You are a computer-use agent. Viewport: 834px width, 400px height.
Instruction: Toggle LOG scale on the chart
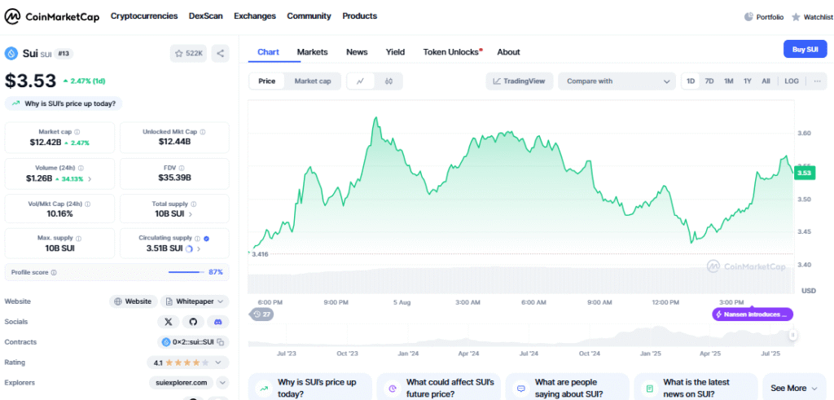pos(791,81)
